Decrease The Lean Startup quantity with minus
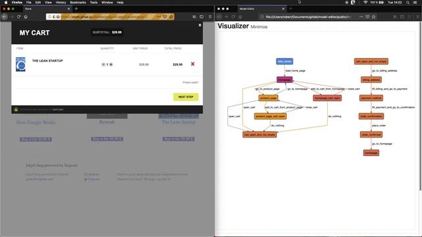This screenshot has height=237, width=422. click(x=103, y=65)
